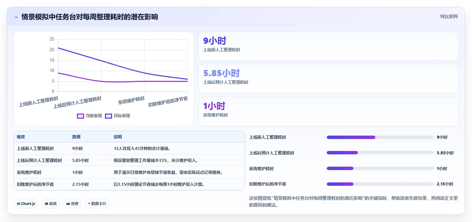Click the 9小时 data card value
The width and height of the screenshot is (472, 222).
[x=215, y=41]
